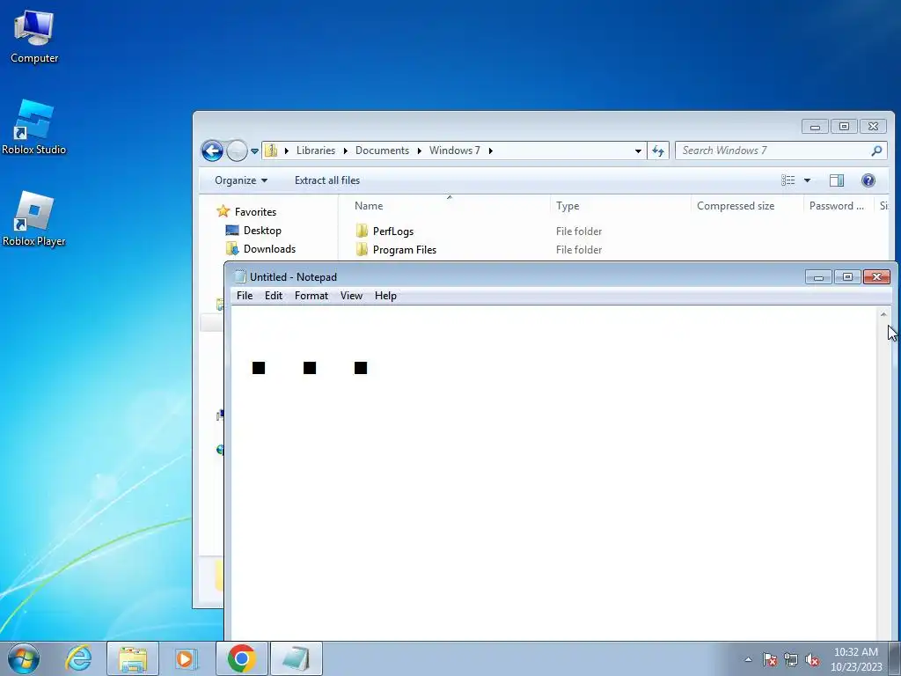
Task: Open Action Center flag icon
Action: (x=769, y=659)
